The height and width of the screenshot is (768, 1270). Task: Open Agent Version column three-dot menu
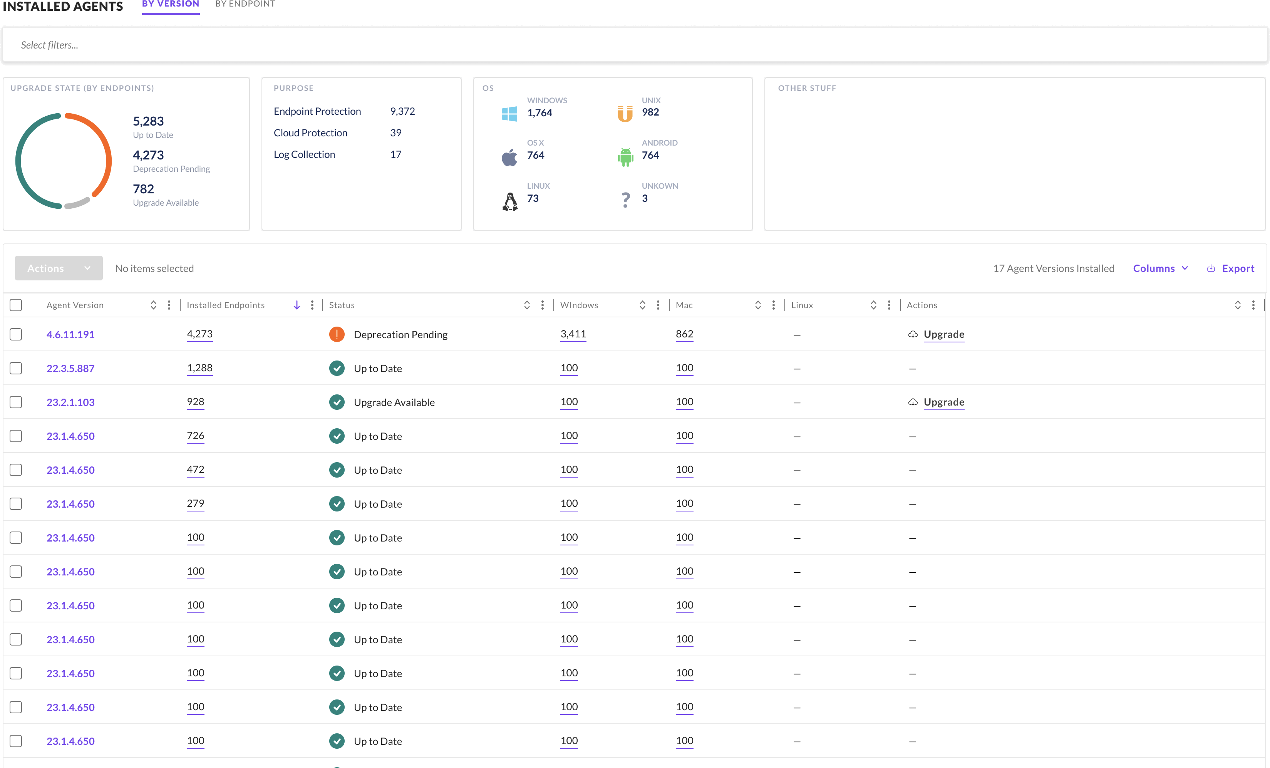pos(169,305)
